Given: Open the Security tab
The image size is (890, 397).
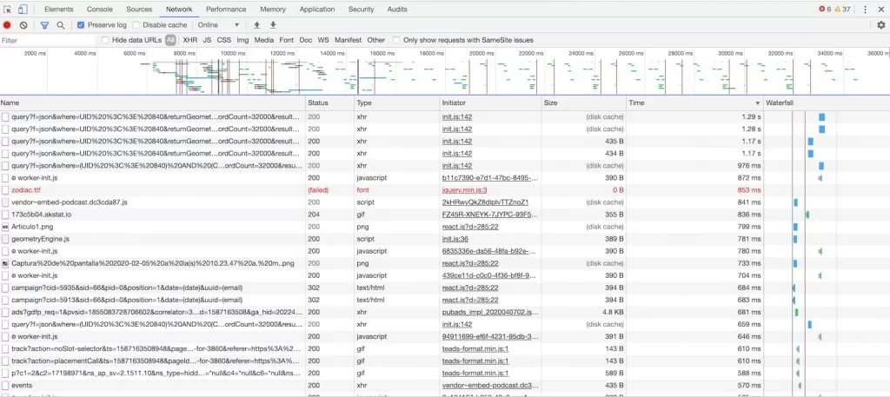Looking at the screenshot, I should point(361,9).
